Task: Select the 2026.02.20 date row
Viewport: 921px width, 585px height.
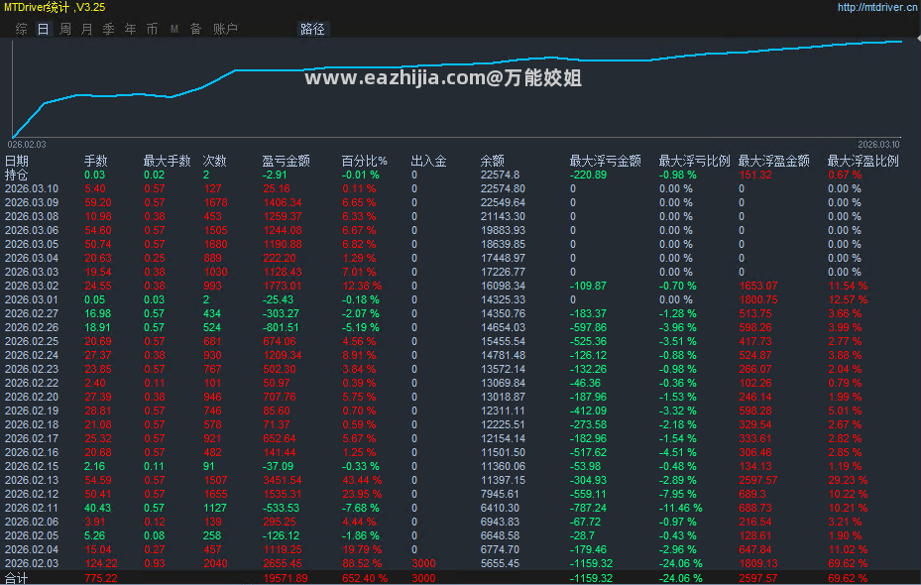Action: click(x=32, y=397)
